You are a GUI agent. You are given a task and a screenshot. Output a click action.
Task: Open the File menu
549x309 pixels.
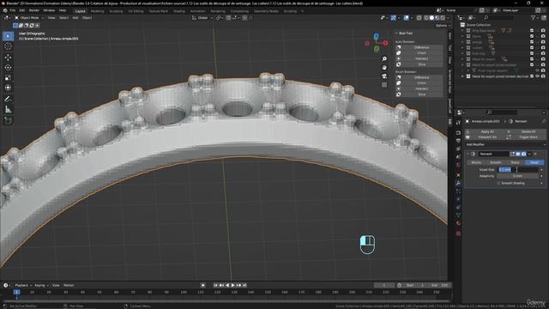pos(13,10)
